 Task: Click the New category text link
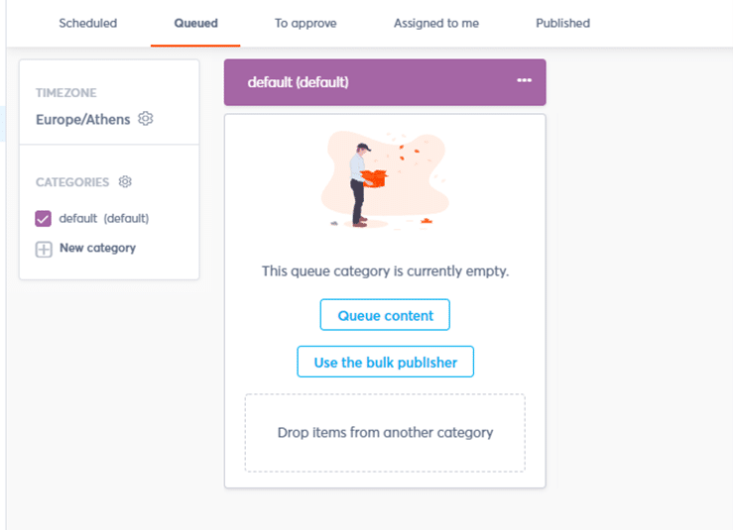coord(97,248)
